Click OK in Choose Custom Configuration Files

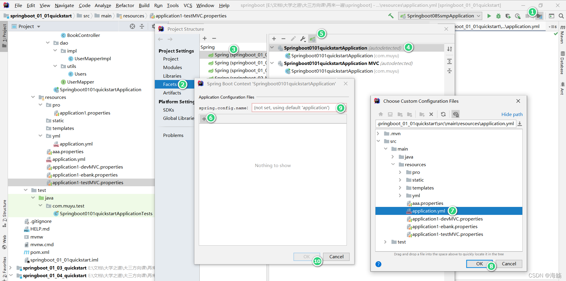(x=480, y=264)
